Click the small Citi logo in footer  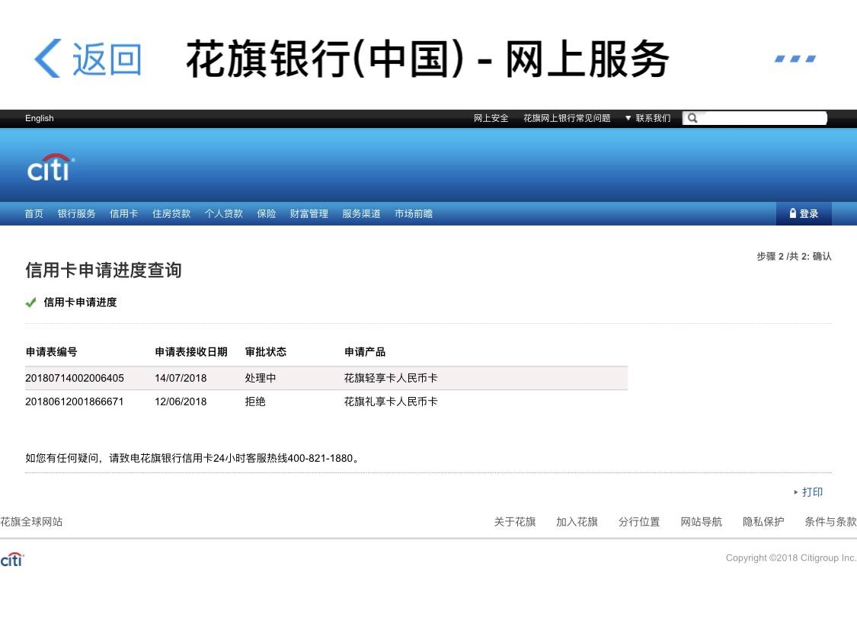(x=12, y=559)
